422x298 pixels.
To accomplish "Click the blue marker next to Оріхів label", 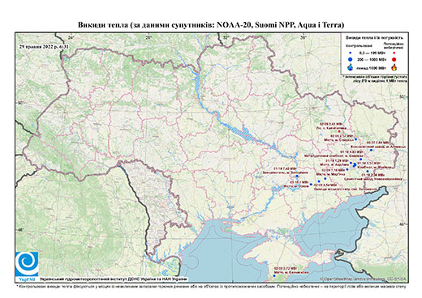I will coord(311,185).
